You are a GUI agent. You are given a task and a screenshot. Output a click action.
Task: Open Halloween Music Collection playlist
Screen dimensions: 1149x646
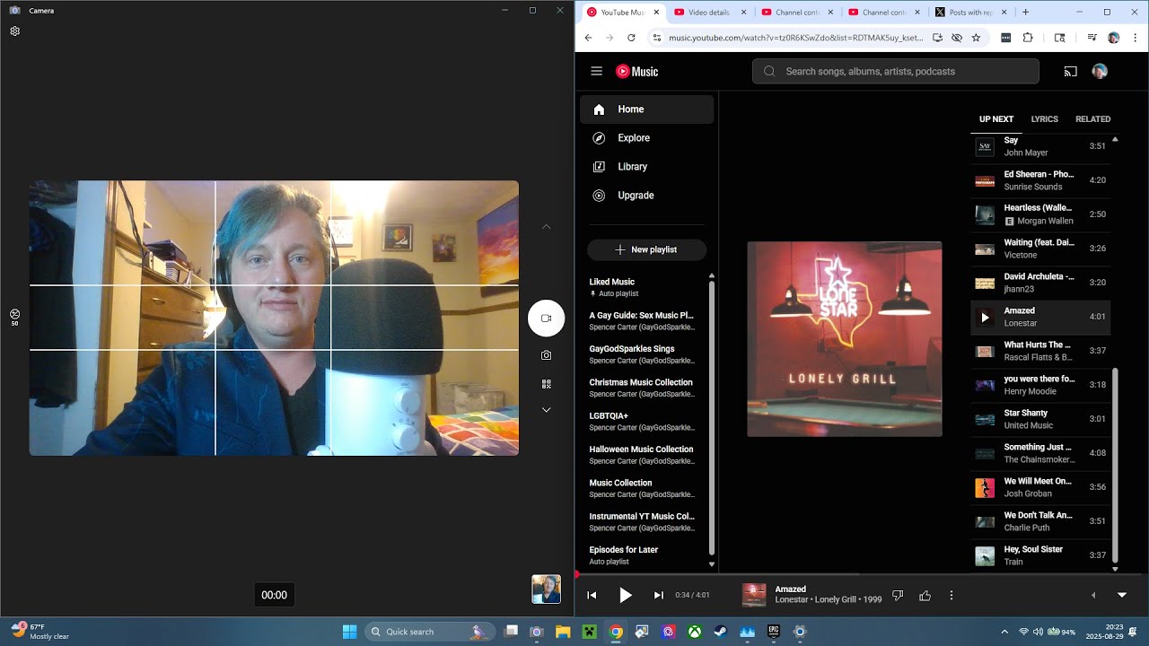click(x=646, y=455)
